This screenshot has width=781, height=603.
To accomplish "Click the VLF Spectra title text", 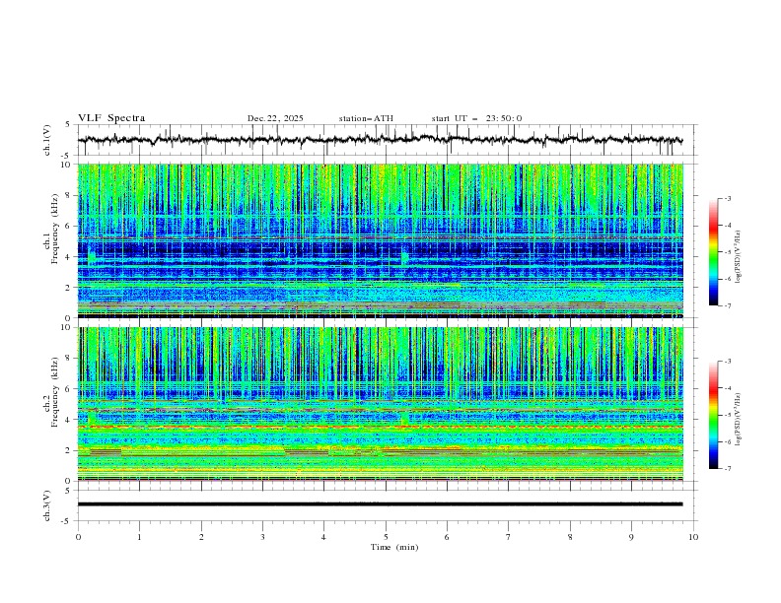I will 111,118.
